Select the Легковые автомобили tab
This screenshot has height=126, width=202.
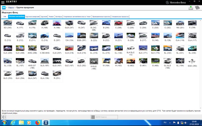[16, 17]
